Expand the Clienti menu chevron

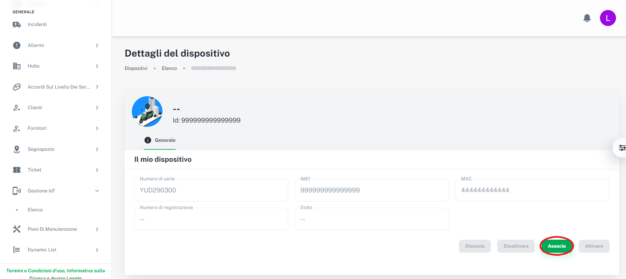pyautogui.click(x=97, y=108)
